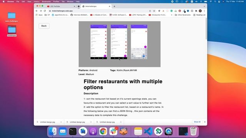Open the Reading List
The image size is (246, 138).
point(199,15)
